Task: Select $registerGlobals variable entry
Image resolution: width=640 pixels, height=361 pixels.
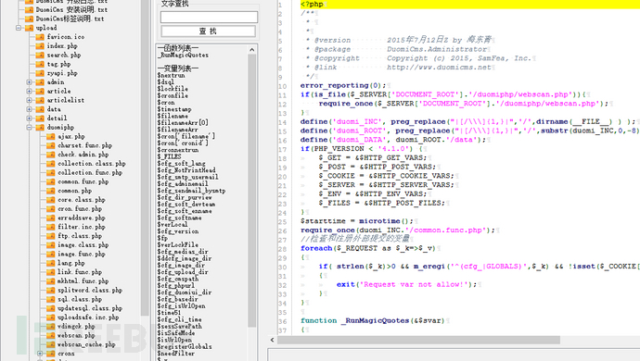Action: tap(185, 347)
